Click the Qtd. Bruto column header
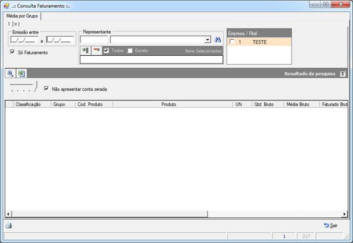 pyautogui.click(x=268, y=105)
